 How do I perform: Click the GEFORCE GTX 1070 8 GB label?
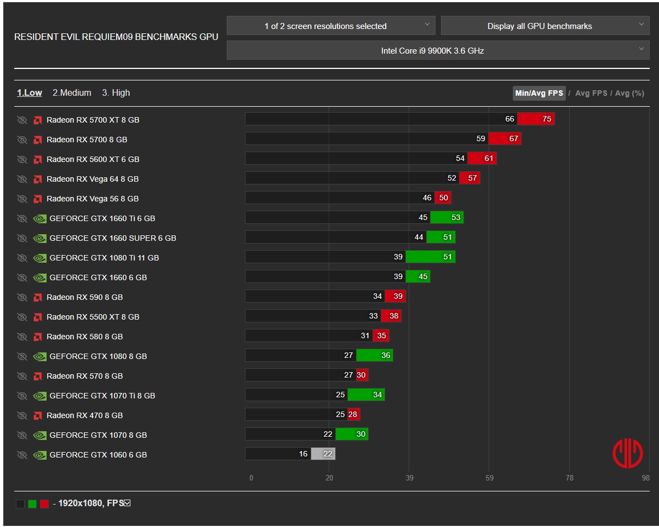(98, 435)
